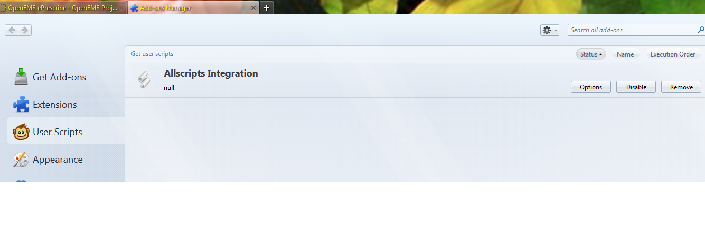Click the forward arrow navigation button
The height and width of the screenshot is (243, 705).
click(x=25, y=30)
